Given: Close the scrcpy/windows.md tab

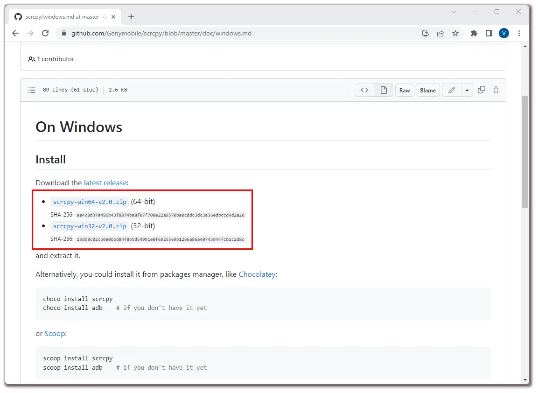Looking at the screenshot, I should 113,17.
